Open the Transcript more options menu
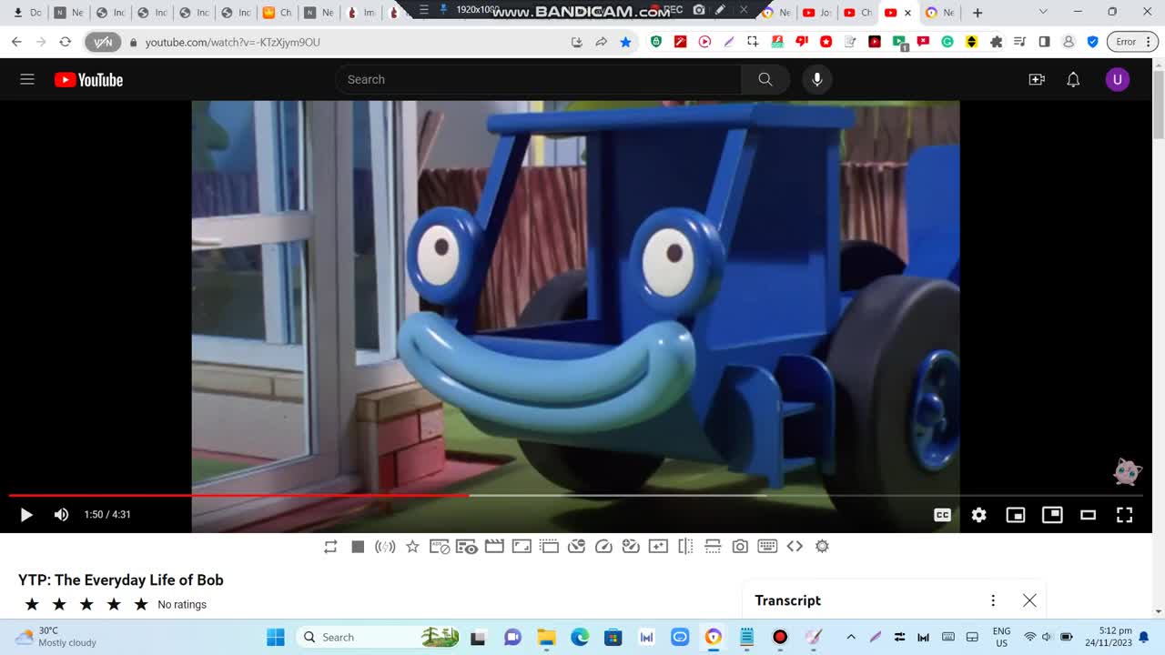This screenshot has width=1165, height=655. coord(993,600)
